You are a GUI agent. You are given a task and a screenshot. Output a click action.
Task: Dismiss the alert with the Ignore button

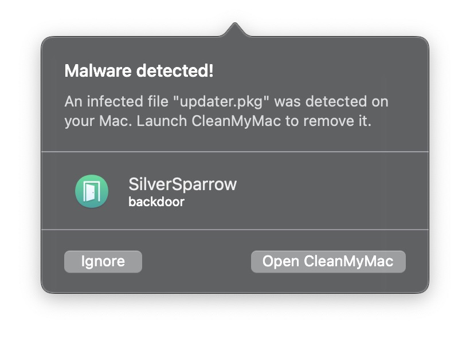click(x=103, y=262)
